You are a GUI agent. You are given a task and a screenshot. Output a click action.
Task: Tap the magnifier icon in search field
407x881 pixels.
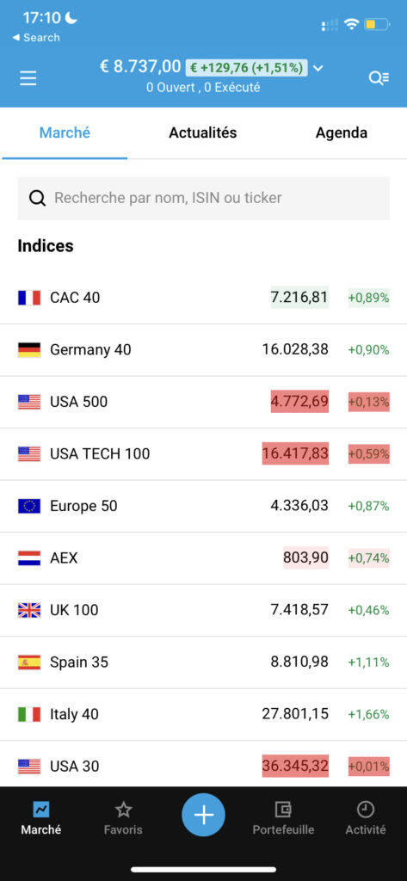pos(37,199)
